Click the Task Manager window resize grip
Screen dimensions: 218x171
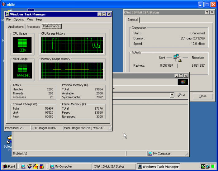[x=110, y=129]
